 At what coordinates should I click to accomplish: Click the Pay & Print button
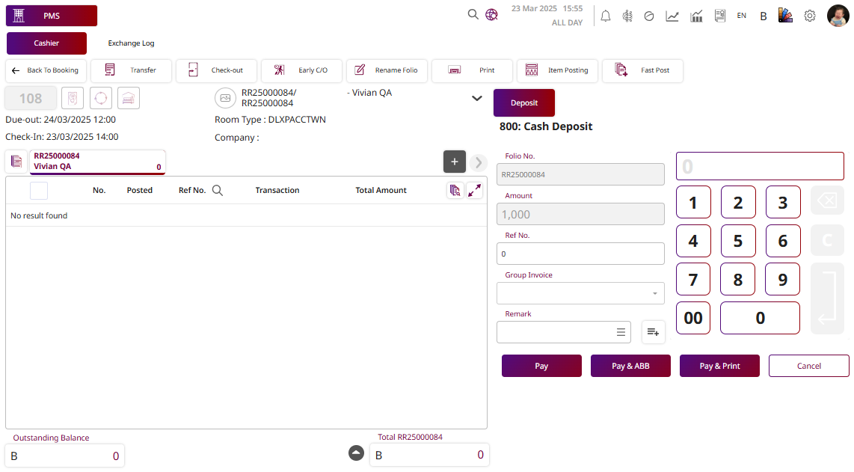tap(719, 366)
